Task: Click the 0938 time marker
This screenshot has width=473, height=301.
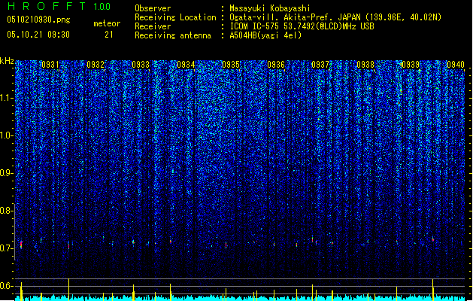Action: pyautogui.click(x=365, y=65)
